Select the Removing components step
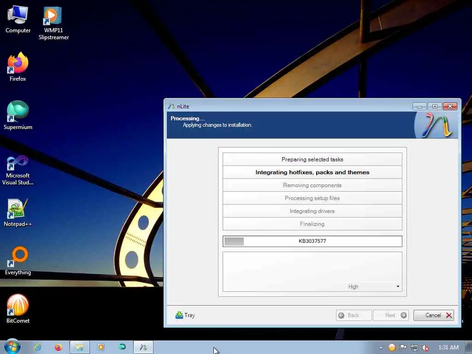 click(x=312, y=185)
